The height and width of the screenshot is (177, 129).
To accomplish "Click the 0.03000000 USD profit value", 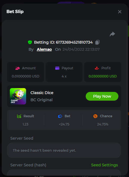I will (x=103, y=76).
